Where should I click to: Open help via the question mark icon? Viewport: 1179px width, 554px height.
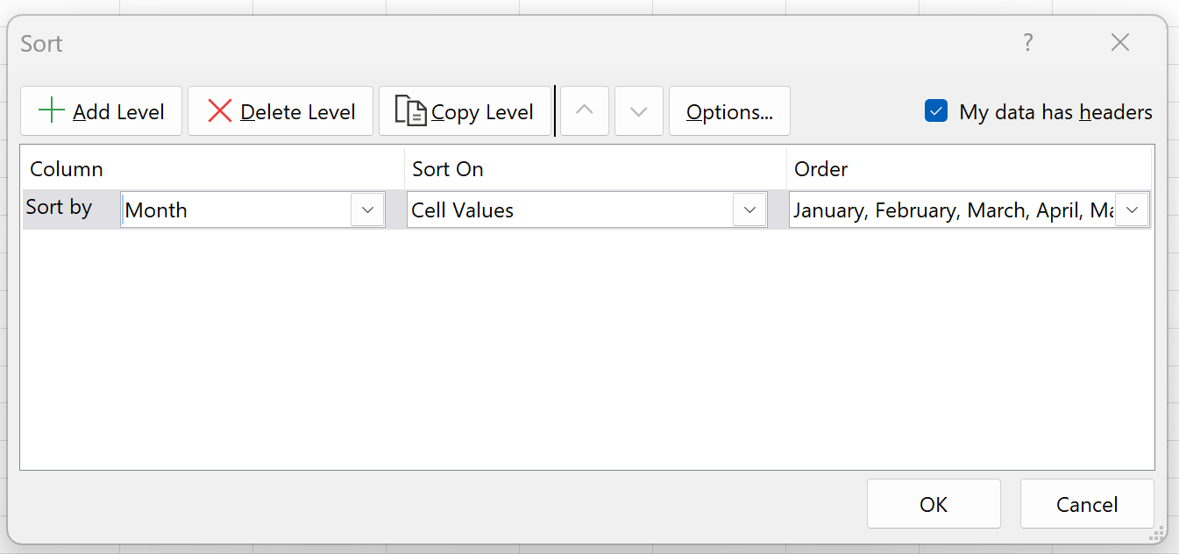click(1027, 42)
